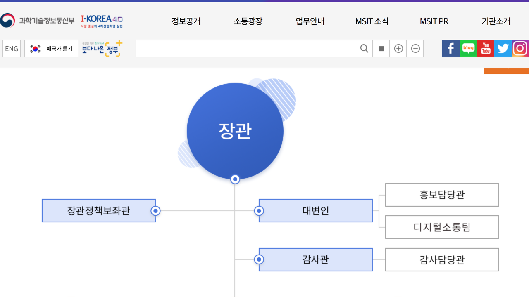Click inside the search input field
The image size is (529, 297).
click(248, 48)
